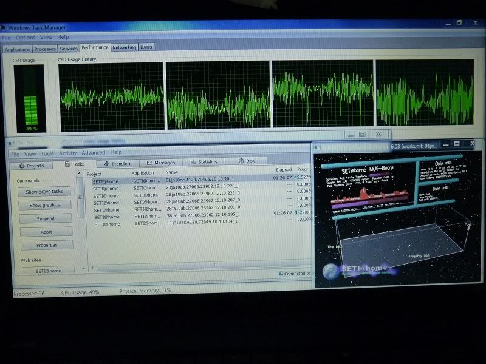Screen dimensions: 486x364
Task: Open the Activity menu in BOINC Manager
Action: coord(67,153)
